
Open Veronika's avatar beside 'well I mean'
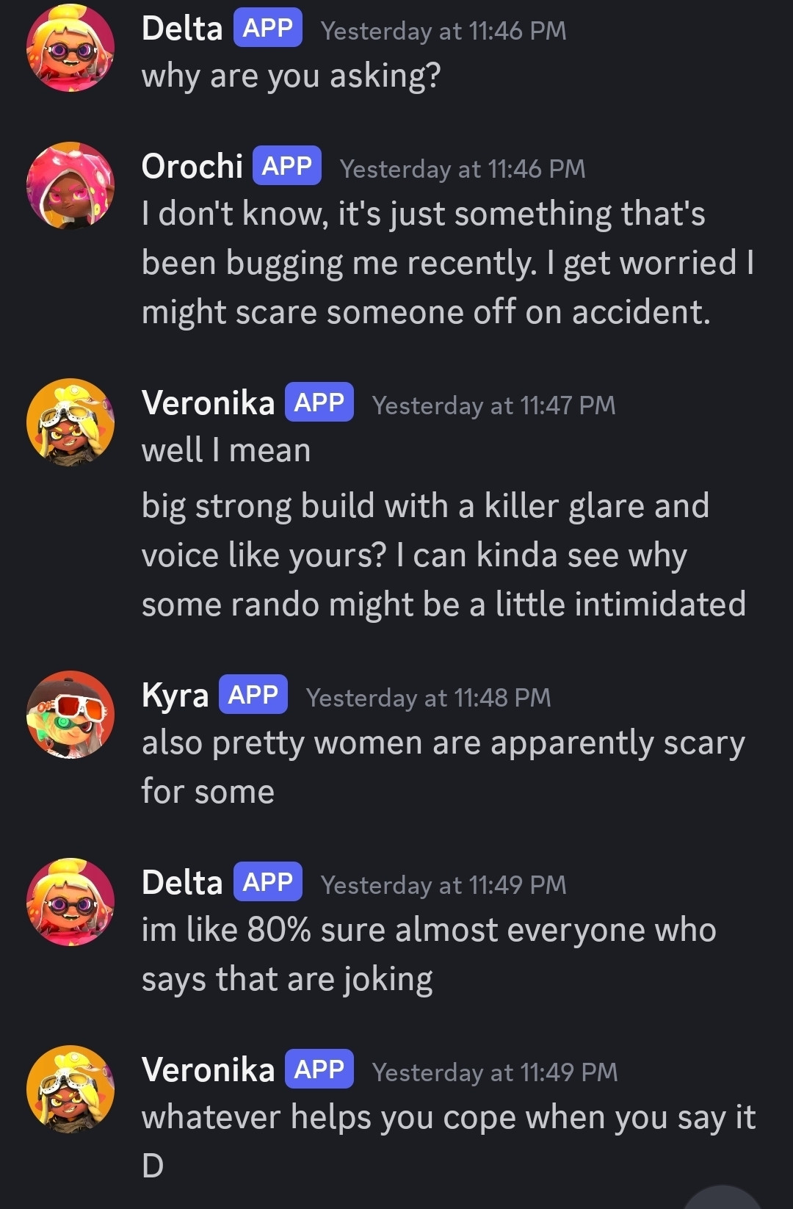click(70, 422)
